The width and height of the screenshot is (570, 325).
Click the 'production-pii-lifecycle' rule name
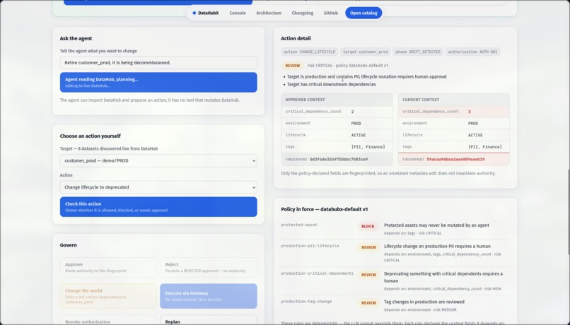point(310,246)
